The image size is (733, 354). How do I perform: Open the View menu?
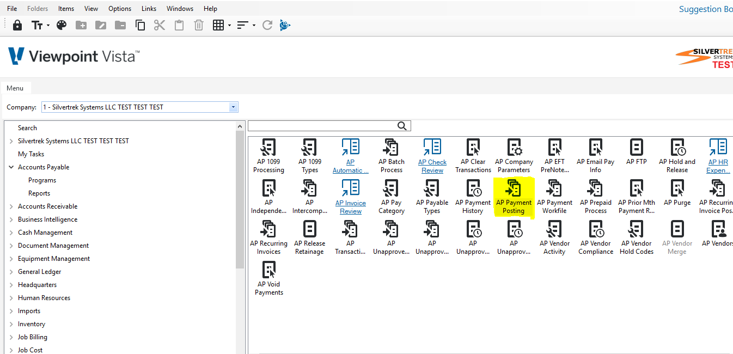coord(91,9)
